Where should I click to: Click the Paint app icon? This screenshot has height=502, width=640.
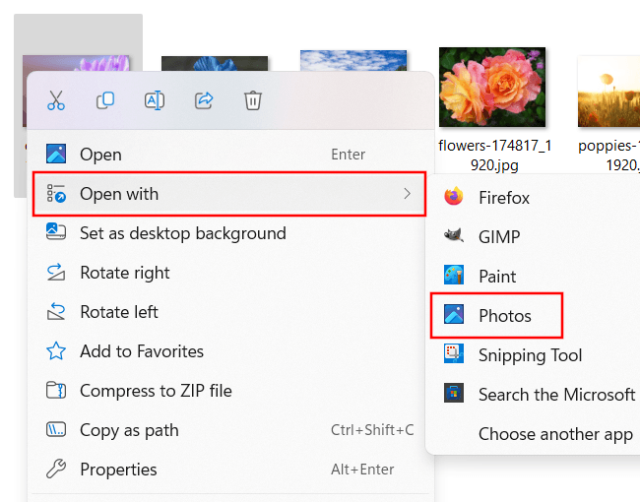(x=454, y=277)
